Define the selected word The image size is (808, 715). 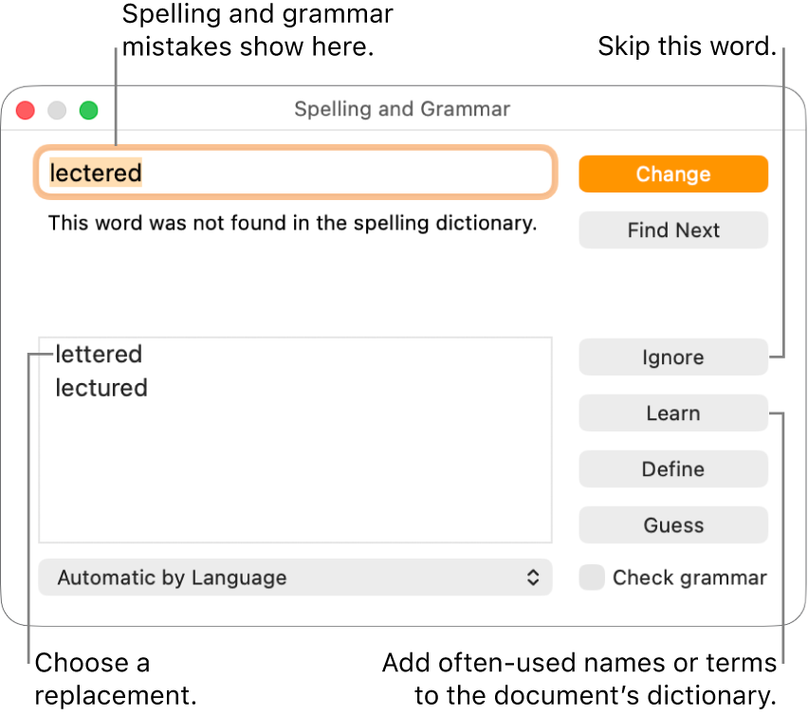673,468
